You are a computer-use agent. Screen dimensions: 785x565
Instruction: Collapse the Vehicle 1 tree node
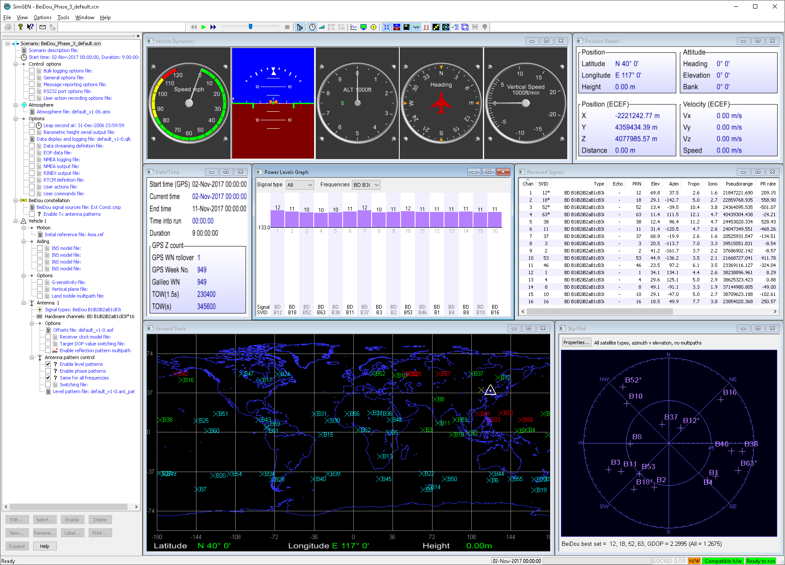coord(16,221)
